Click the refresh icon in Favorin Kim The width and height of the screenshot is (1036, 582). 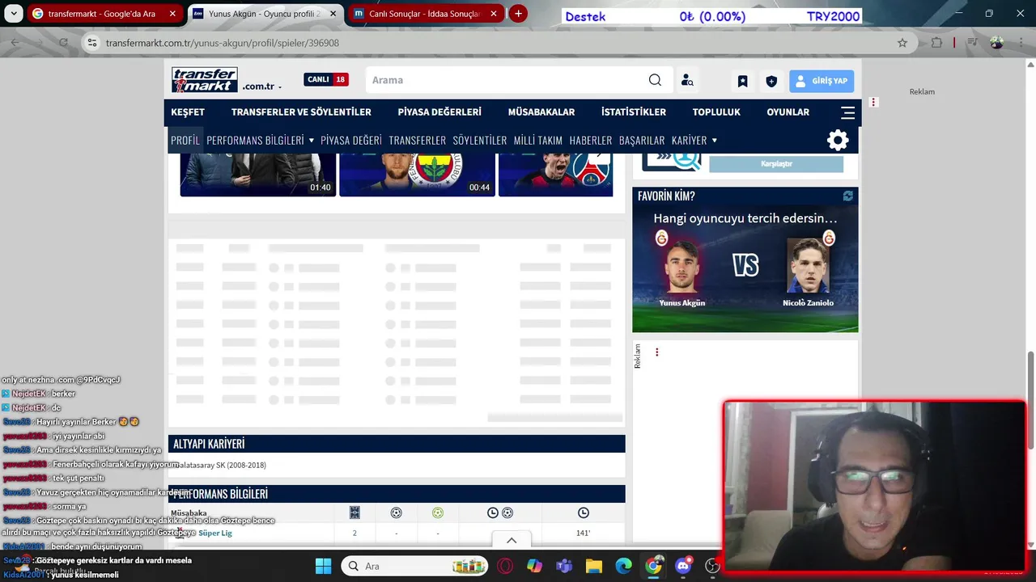[x=847, y=196]
